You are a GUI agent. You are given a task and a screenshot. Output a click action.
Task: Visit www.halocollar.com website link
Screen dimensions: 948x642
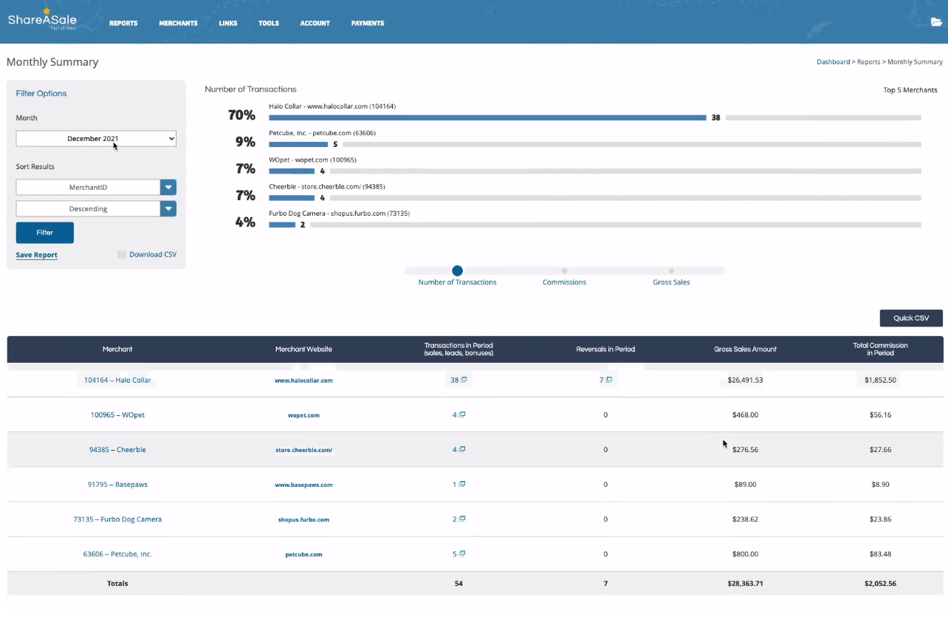(x=303, y=380)
